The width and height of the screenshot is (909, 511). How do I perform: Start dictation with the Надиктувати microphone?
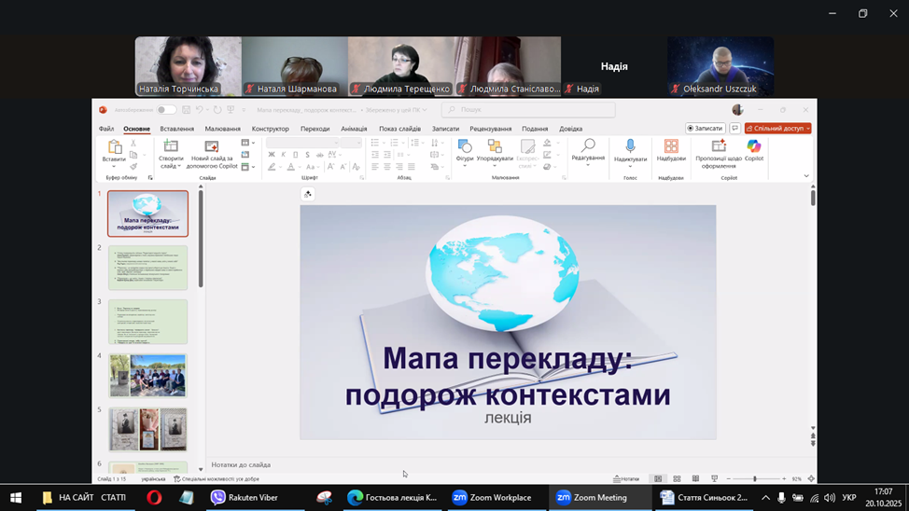[x=630, y=147]
